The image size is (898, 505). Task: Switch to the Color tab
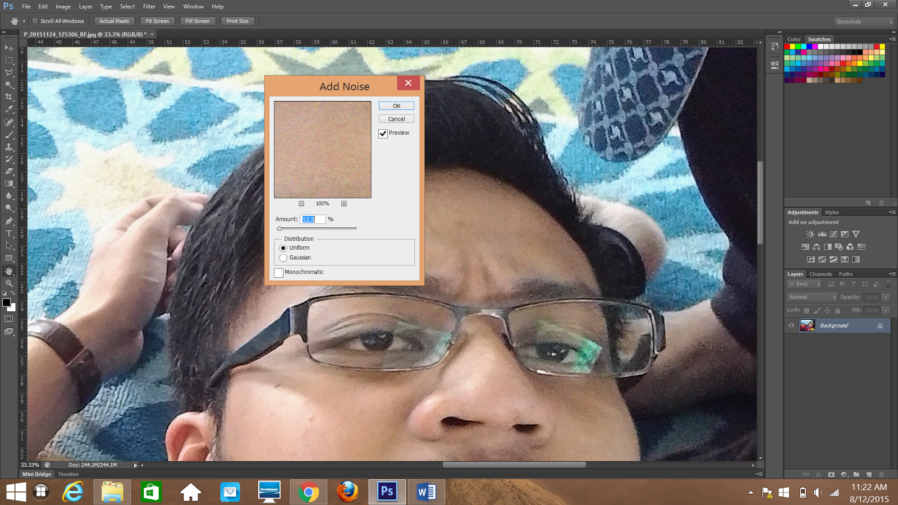tap(794, 39)
